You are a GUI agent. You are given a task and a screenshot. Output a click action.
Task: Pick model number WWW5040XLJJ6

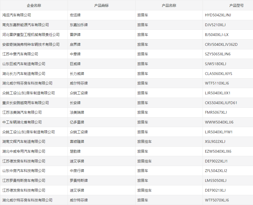point(219,122)
